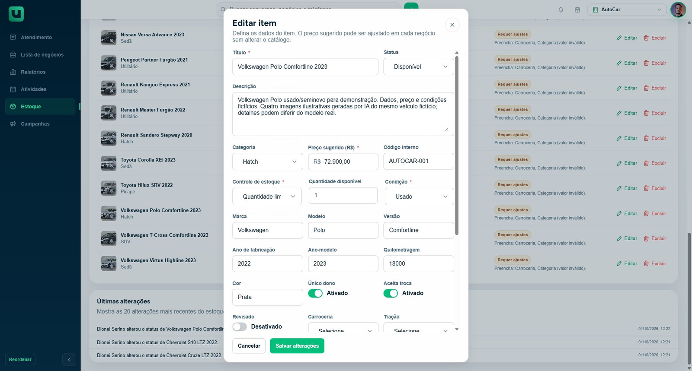Open Toyota Hilux SRV 2022 thumbnail
The height and width of the screenshot is (371, 692).
[109, 188]
